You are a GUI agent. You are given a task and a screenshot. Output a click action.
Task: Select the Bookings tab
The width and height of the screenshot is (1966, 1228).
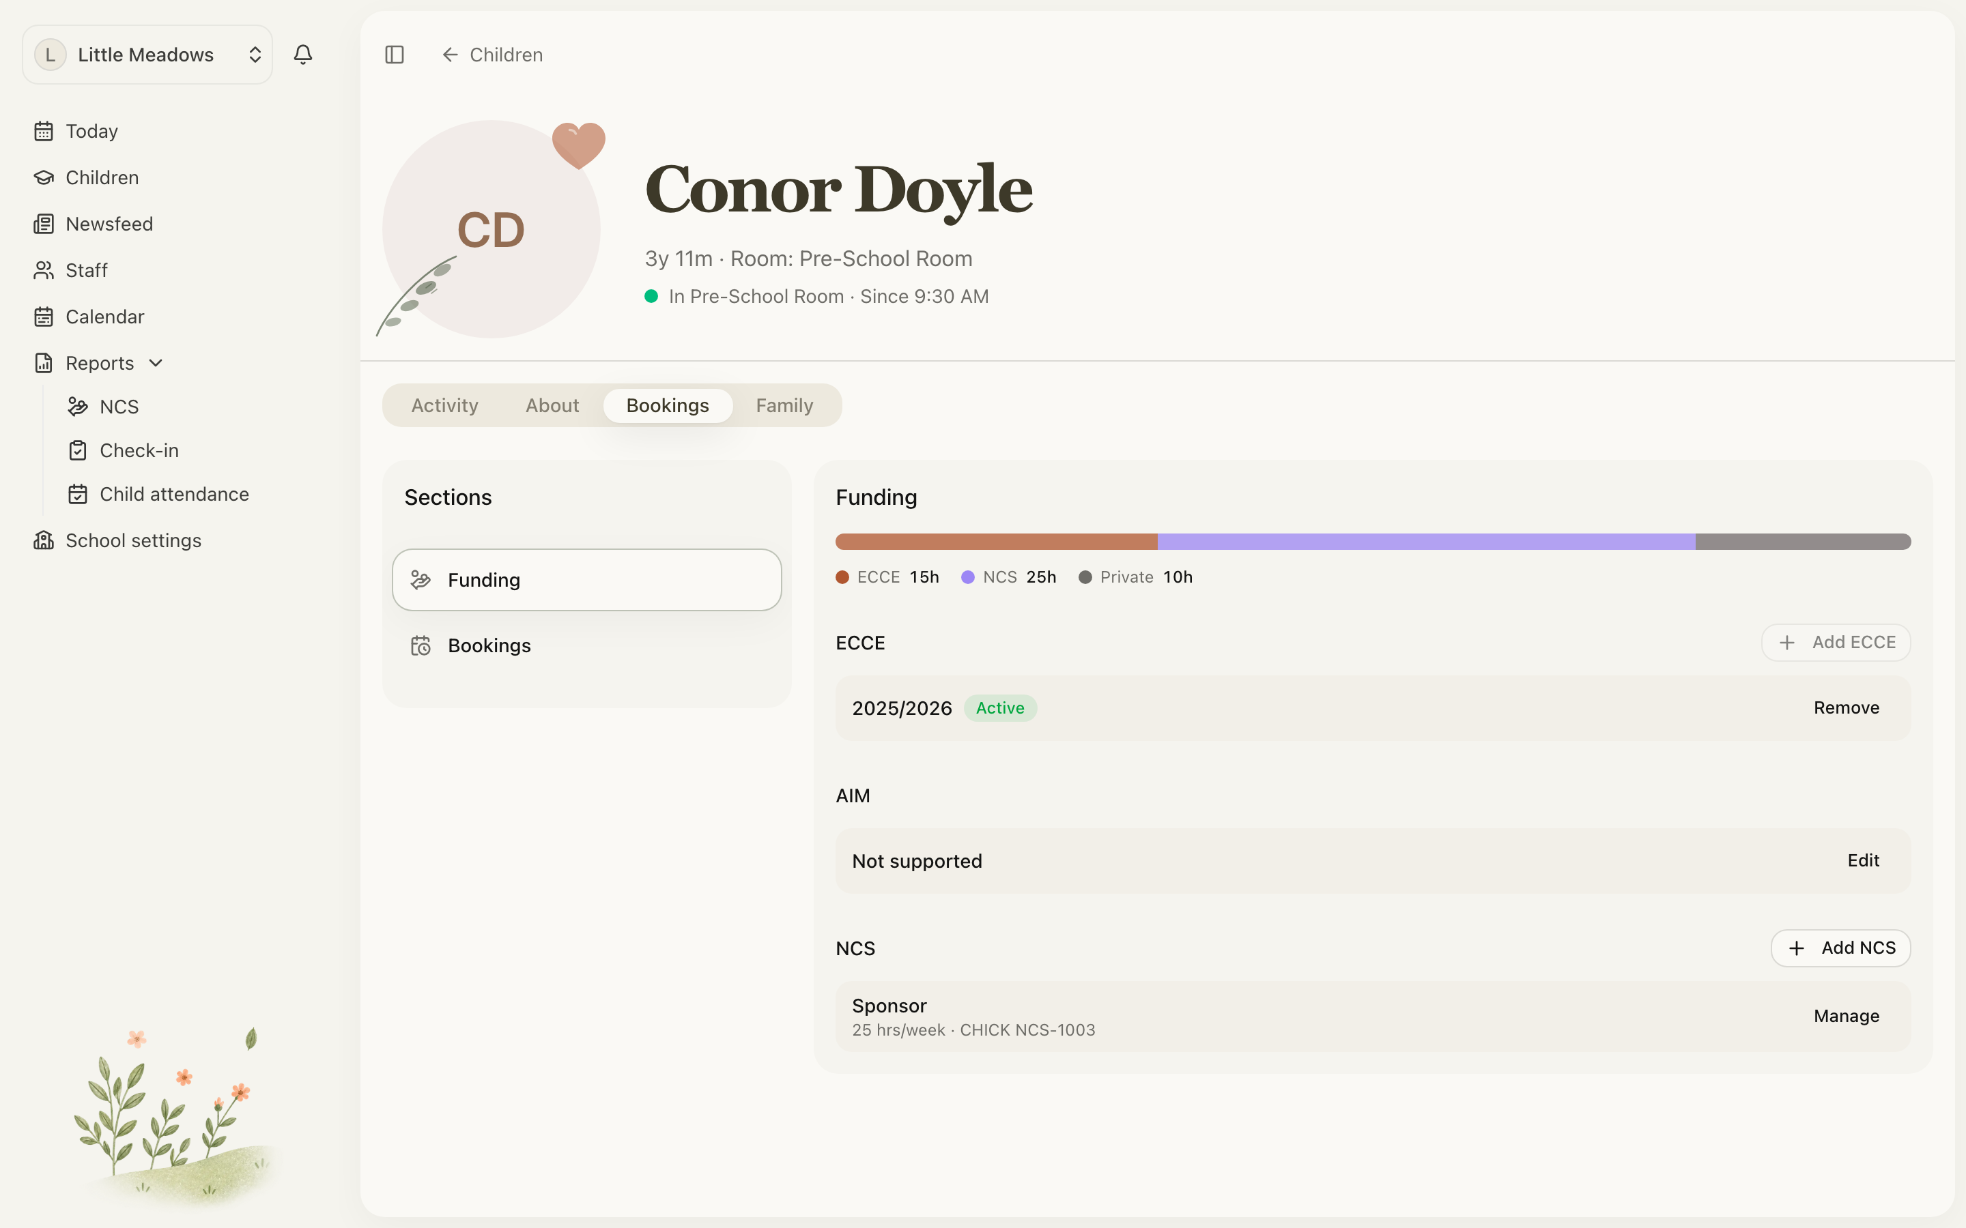pos(668,405)
